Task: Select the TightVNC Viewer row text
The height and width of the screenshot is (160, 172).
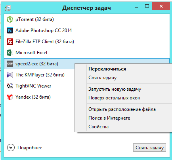Action: [x=33, y=86]
